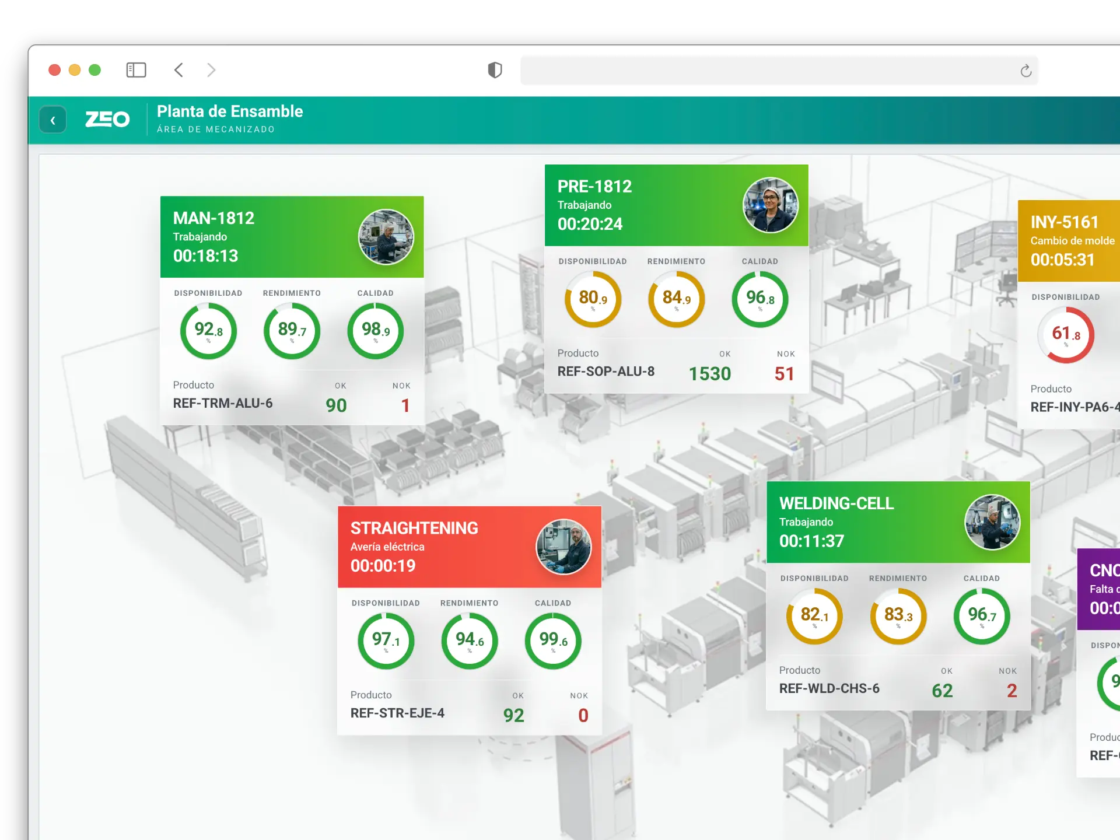
Task: Select product REF-WLD-CHS-6
Action: 829,688
